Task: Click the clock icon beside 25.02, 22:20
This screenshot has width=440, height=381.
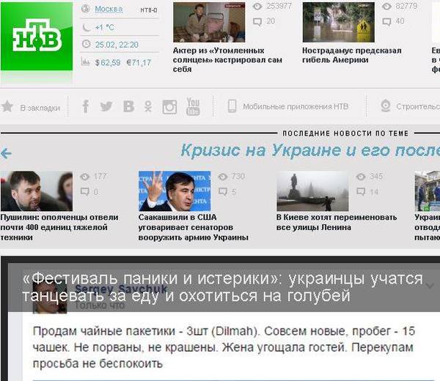Action: click(86, 44)
